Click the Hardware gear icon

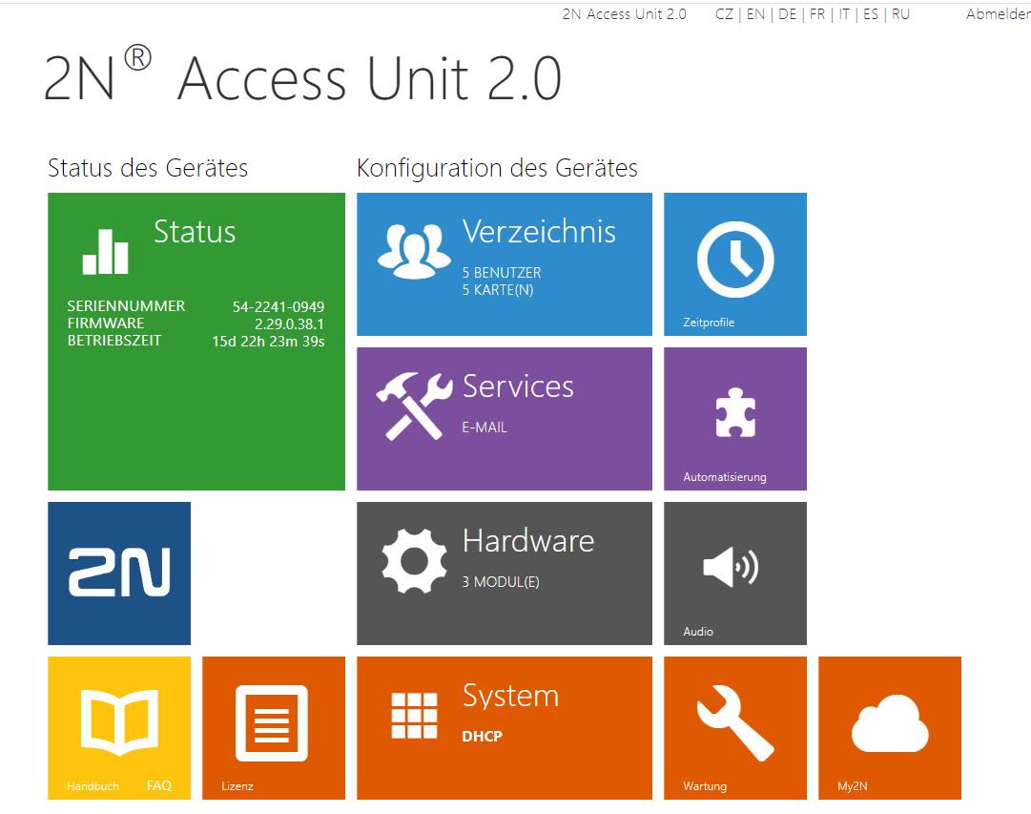coord(413,560)
